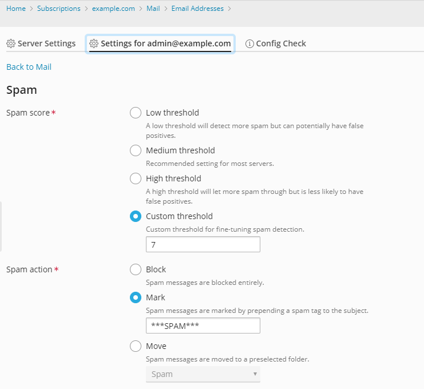Open Subscriptions breadcrumb link

pyautogui.click(x=59, y=9)
